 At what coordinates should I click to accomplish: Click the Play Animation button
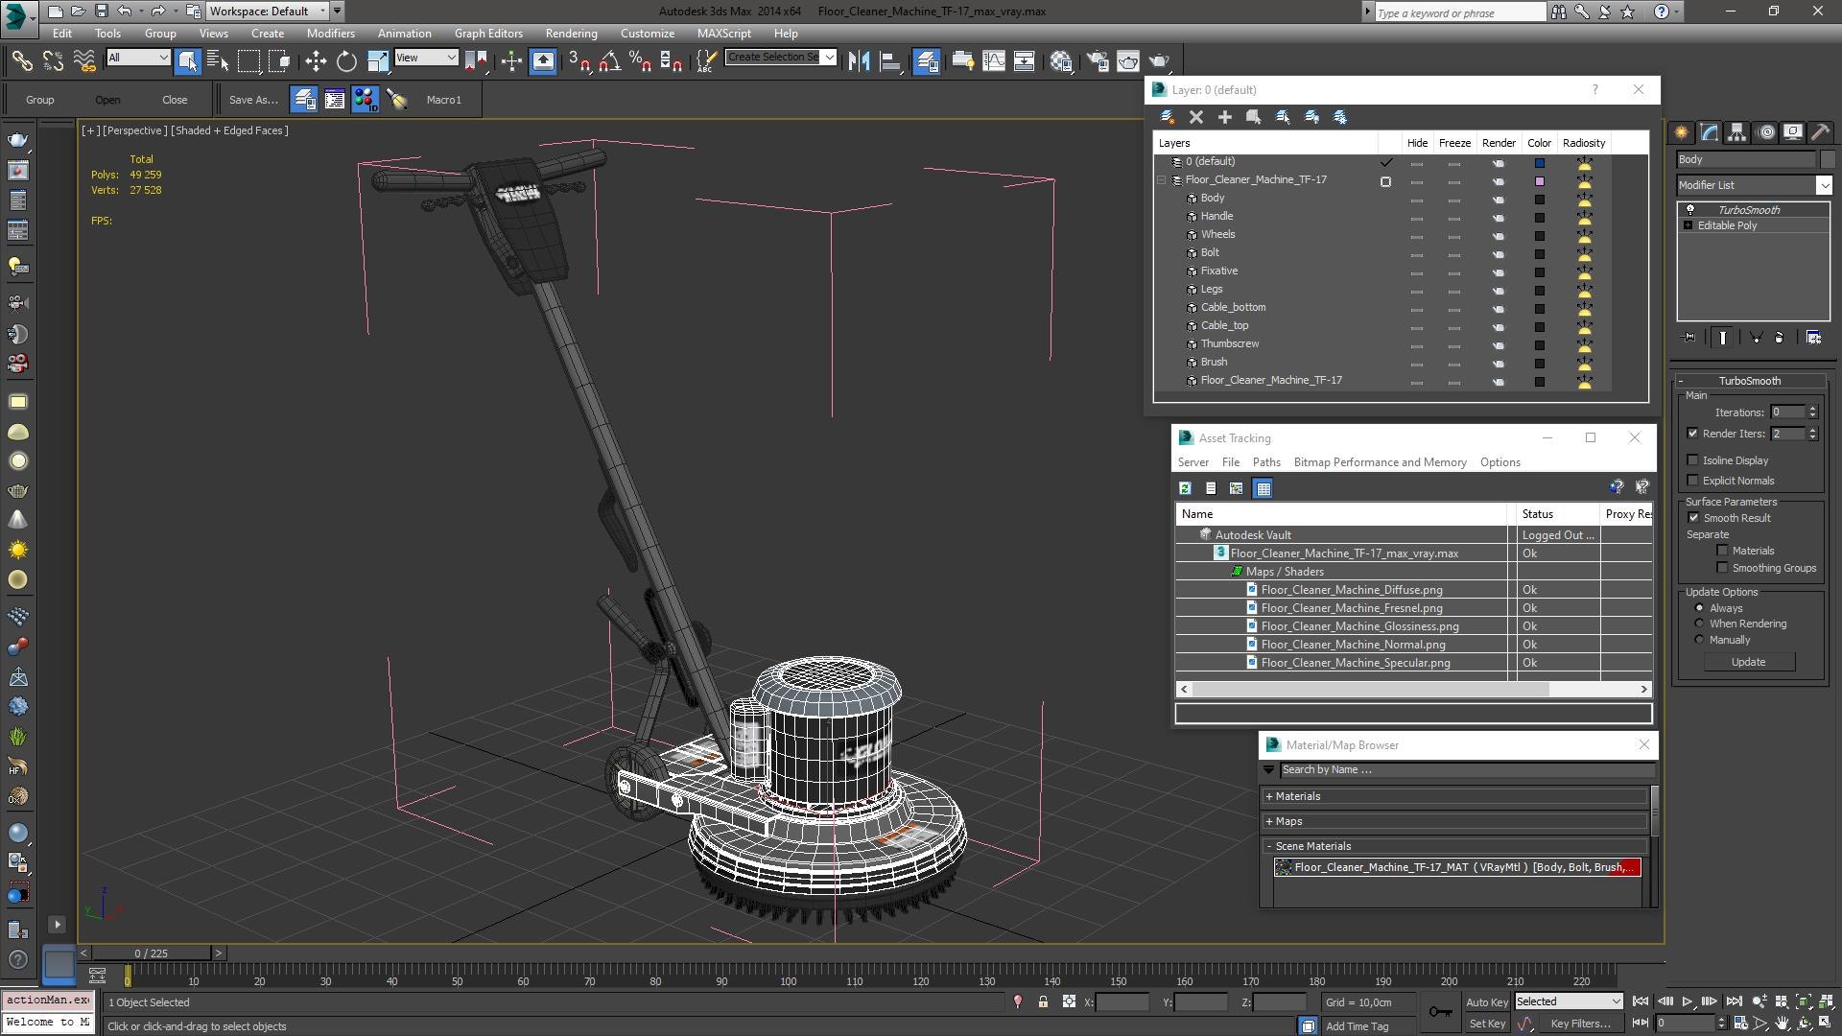pyautogui.click(x=1688, y=1001)
